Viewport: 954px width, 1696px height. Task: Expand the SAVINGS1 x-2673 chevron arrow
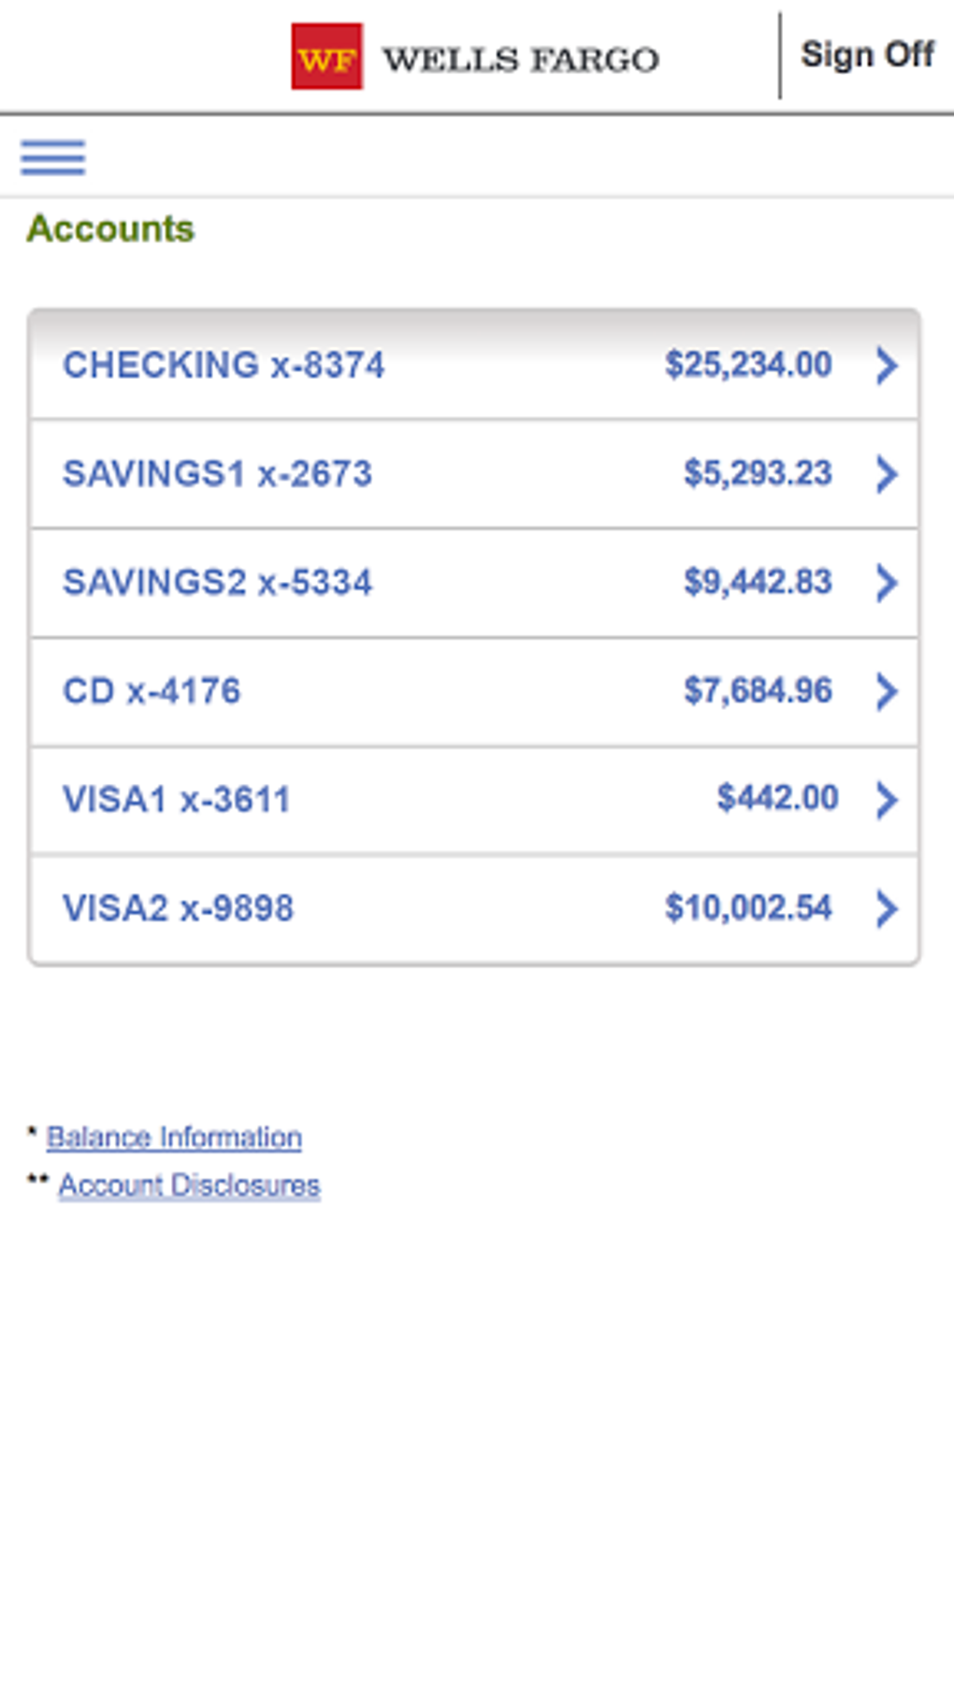(x=887, y=473)
